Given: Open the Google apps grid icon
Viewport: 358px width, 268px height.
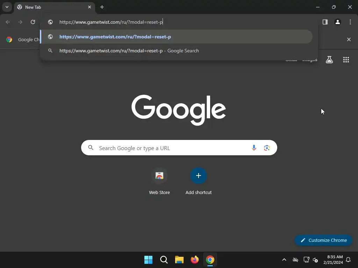Looking at the screenshot, I should pyautogui.click(x=346, y=60).
